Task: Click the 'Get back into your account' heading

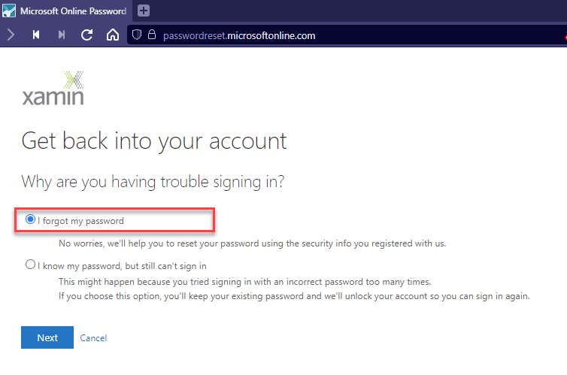Action: tap(154, 141)
